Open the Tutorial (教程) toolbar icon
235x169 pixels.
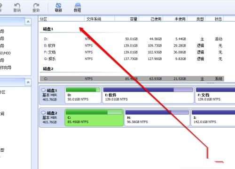pos(78,8)
